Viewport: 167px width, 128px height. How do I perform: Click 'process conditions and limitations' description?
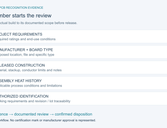point(36,86)
